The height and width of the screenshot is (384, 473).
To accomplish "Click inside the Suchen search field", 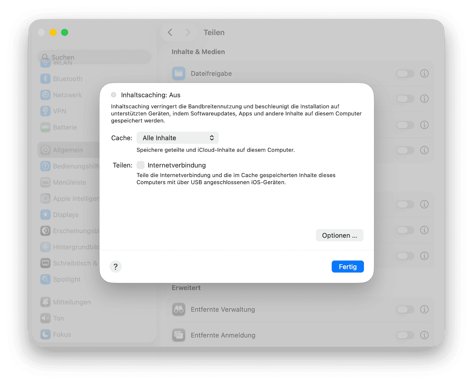I will point(94,57).
